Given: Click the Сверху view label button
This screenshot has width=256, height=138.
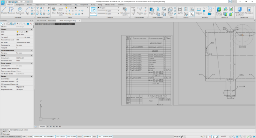Looking at the screenshot, I should point(42,24).
